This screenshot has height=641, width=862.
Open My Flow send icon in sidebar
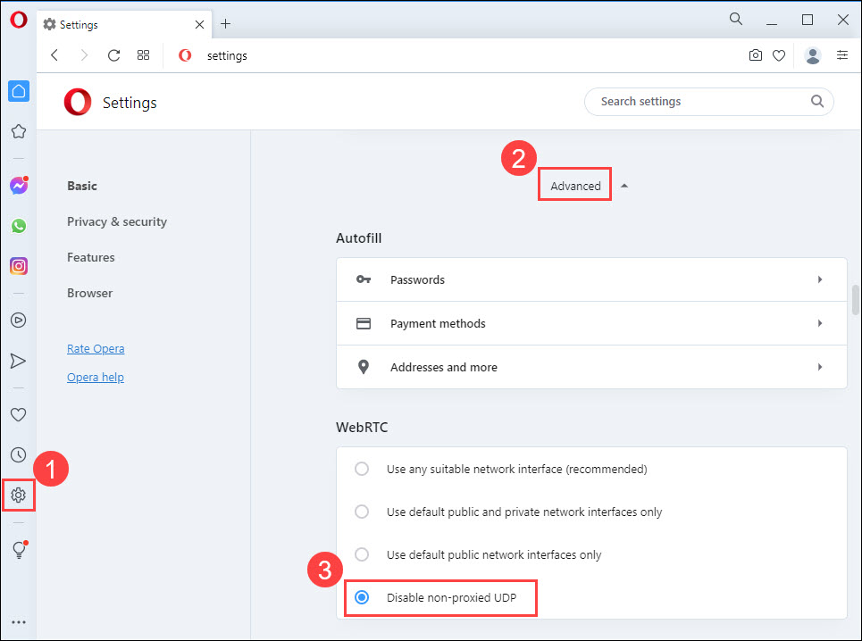18,361
